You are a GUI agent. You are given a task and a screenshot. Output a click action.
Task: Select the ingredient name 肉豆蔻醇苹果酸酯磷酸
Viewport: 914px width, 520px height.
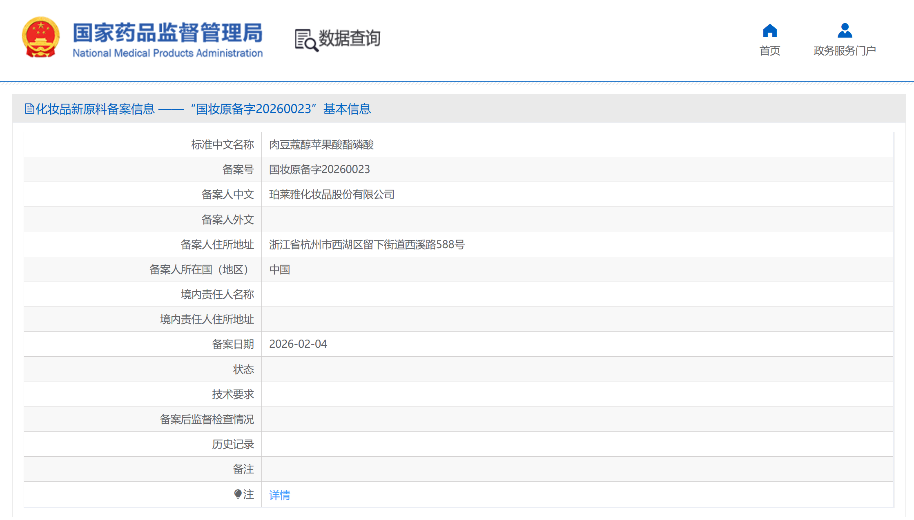tap(321, 144)
